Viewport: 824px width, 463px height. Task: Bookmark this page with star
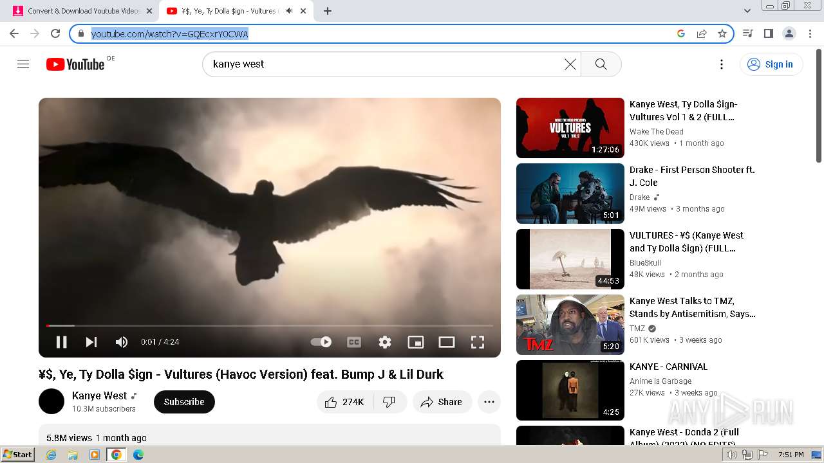pos(722,33)
